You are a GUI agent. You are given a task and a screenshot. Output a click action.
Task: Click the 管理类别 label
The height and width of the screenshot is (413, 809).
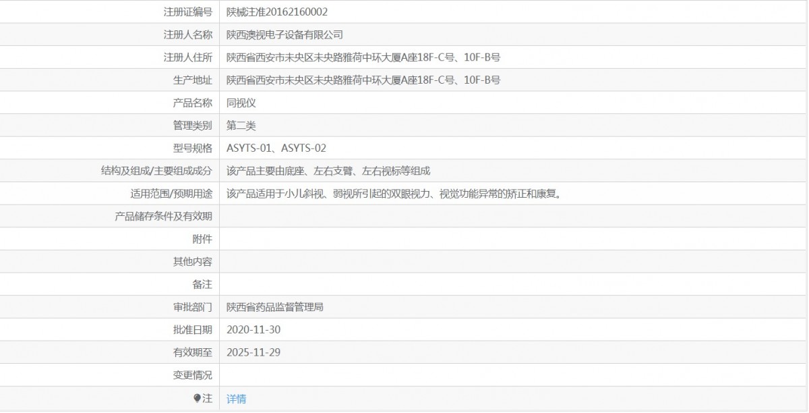pyautogui.click(x=193, y=126)
